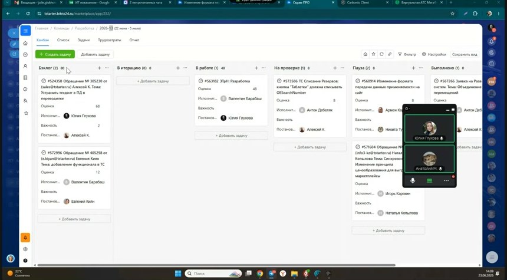Switch to the Трудозатраты tab

click(x=109, y=40)
